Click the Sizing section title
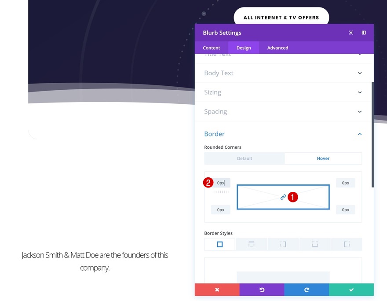 [212, 92]
